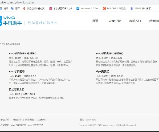Open the Win11 被山寨了 bookmark
Screen dimensions: 159x132
[x=143, y=8]
